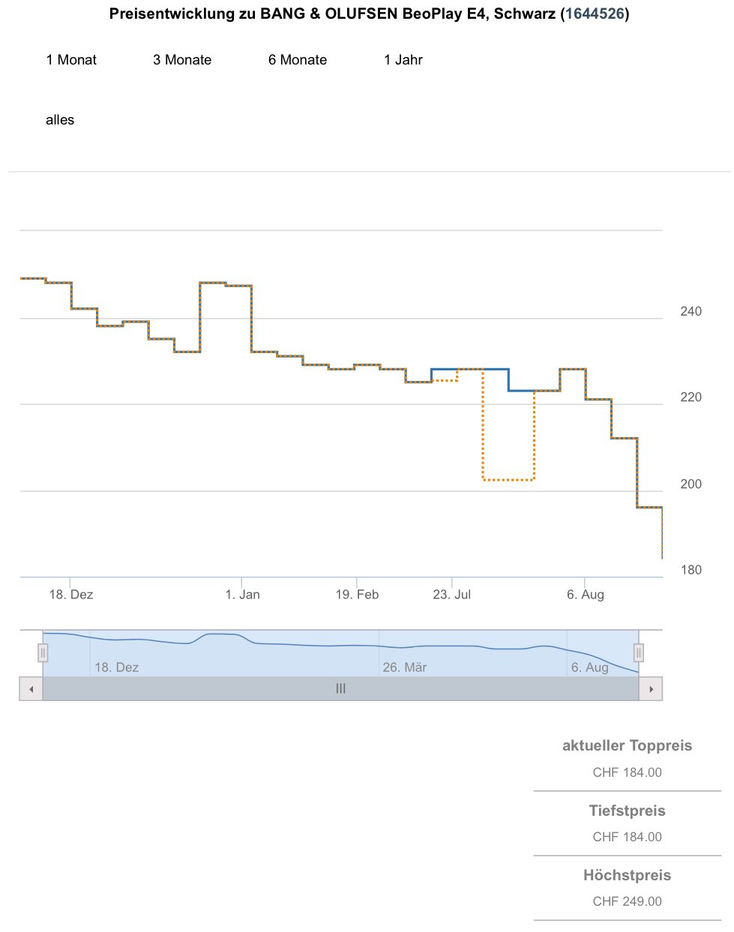Click the scrollbar grip in the middle
The image size is (734, 932).
pyautogui.click(x=341, y=689)
